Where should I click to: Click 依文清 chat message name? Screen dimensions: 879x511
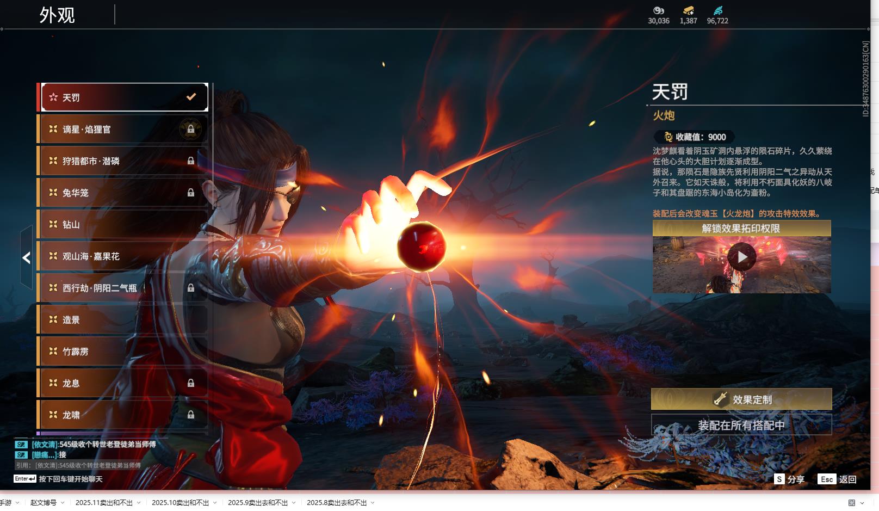(45, 444)
